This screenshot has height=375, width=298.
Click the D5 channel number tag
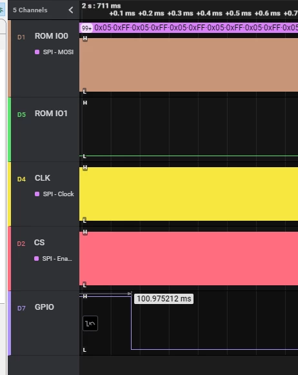click(x=21, y=114)
